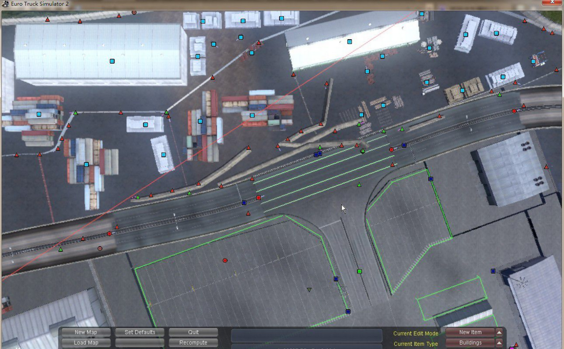This screenshot has width=564, height=349.
Task: Close the Euro Truck Simulator 2 window
Action: click(553, 3)
